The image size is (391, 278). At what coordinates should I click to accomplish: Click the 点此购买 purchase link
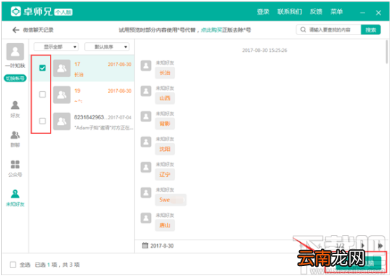211,30
